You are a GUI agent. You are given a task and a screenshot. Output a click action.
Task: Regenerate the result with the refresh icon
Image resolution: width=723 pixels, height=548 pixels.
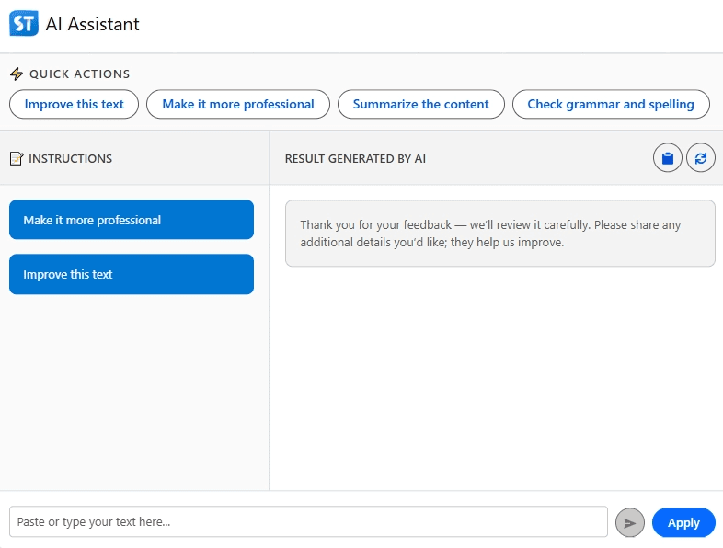click(x=701, y=158)
